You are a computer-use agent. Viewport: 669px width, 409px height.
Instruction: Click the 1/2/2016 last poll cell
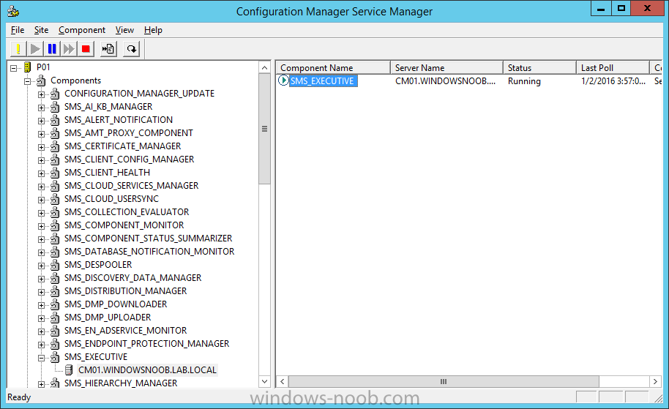[x=613, y=81]
